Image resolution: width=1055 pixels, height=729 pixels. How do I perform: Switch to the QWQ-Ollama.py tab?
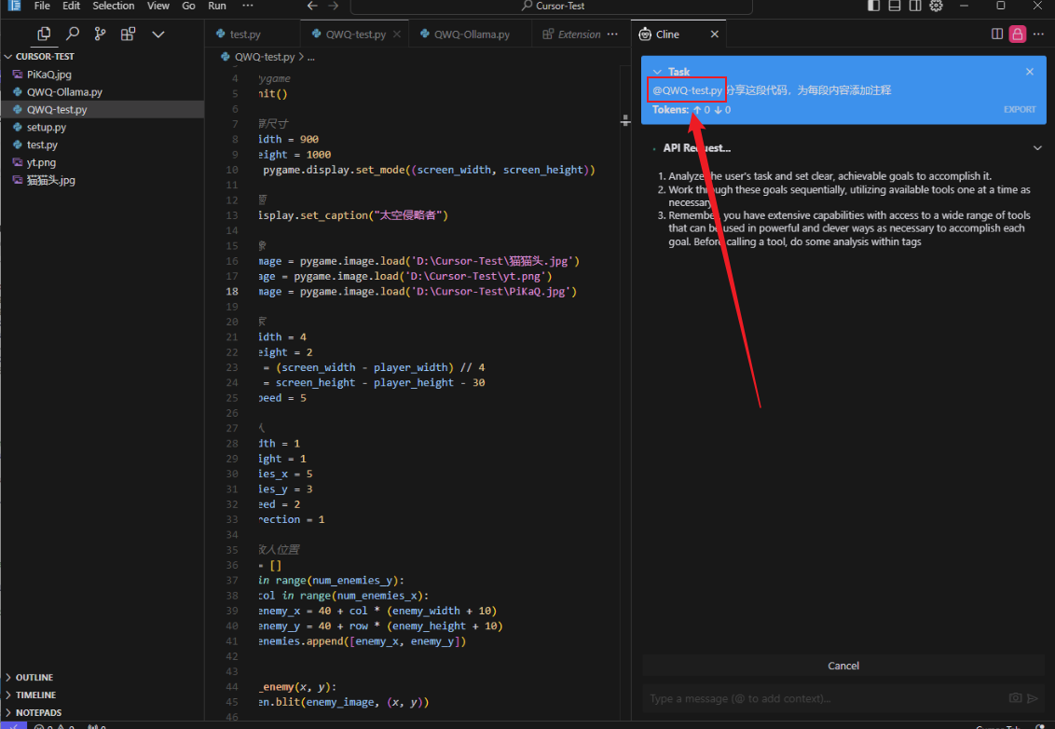[x=472, y=34]
